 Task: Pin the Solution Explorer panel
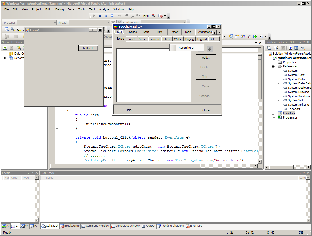304,42
